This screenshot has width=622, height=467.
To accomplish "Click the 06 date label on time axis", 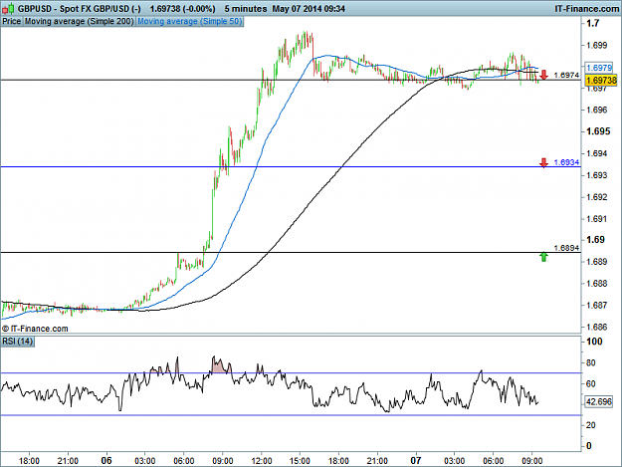I will (x=106, y=461).
